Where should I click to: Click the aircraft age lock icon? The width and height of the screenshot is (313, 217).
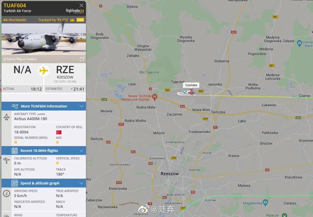tap(57, 142)
